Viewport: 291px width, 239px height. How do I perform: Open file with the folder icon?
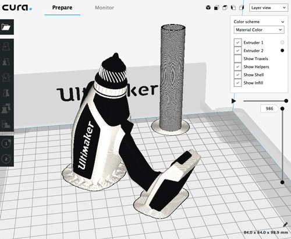click(6, 27)
